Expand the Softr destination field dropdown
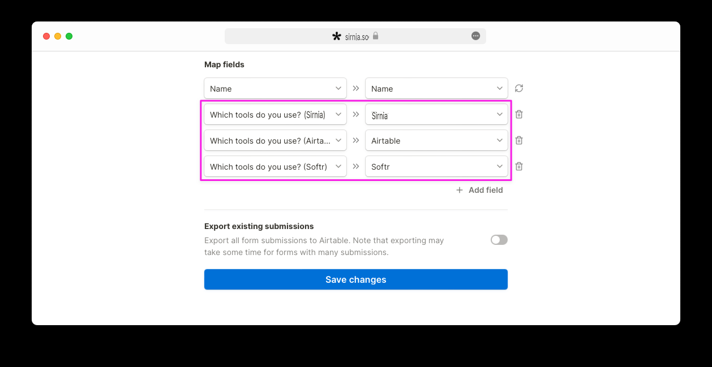This screenshot has height=367, width=712. (436, 166)
